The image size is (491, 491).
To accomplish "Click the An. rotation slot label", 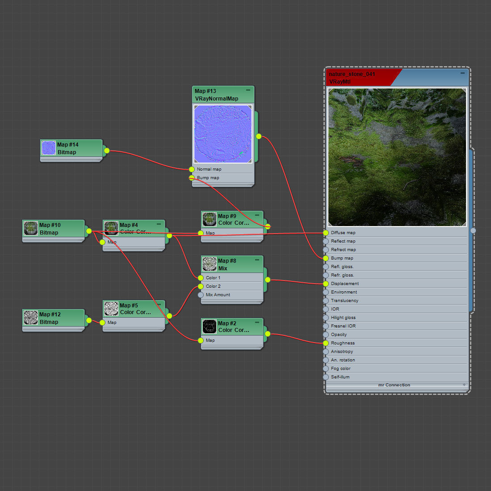I will (x=343, y=360).
